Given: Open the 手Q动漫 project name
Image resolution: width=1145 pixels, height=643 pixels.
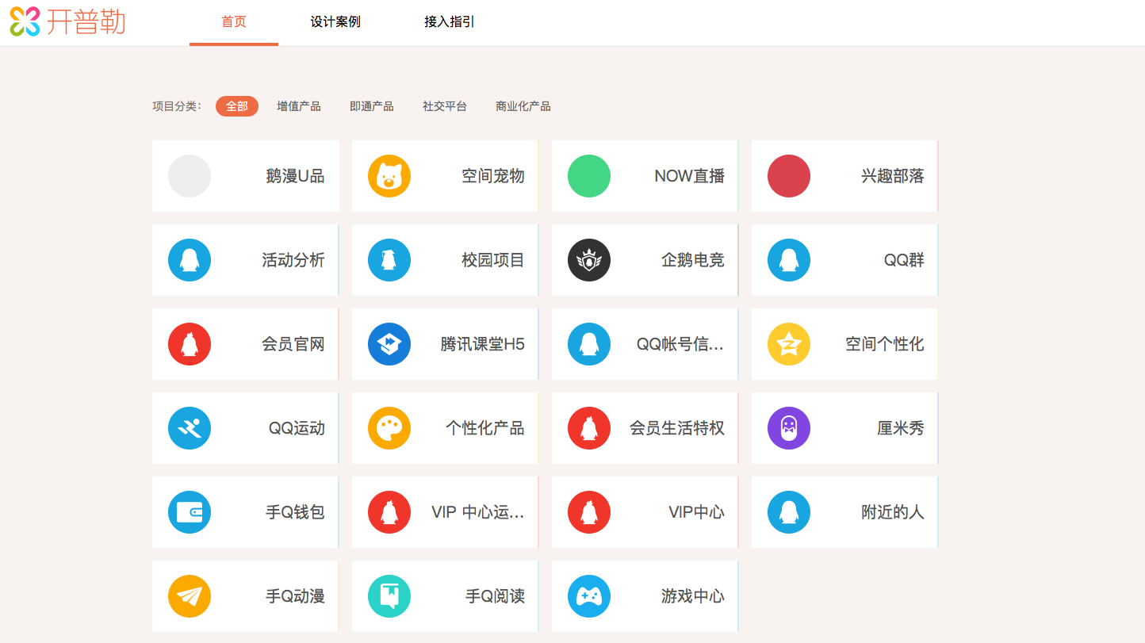Looking at the screenshot, I should tap(295, 596).
